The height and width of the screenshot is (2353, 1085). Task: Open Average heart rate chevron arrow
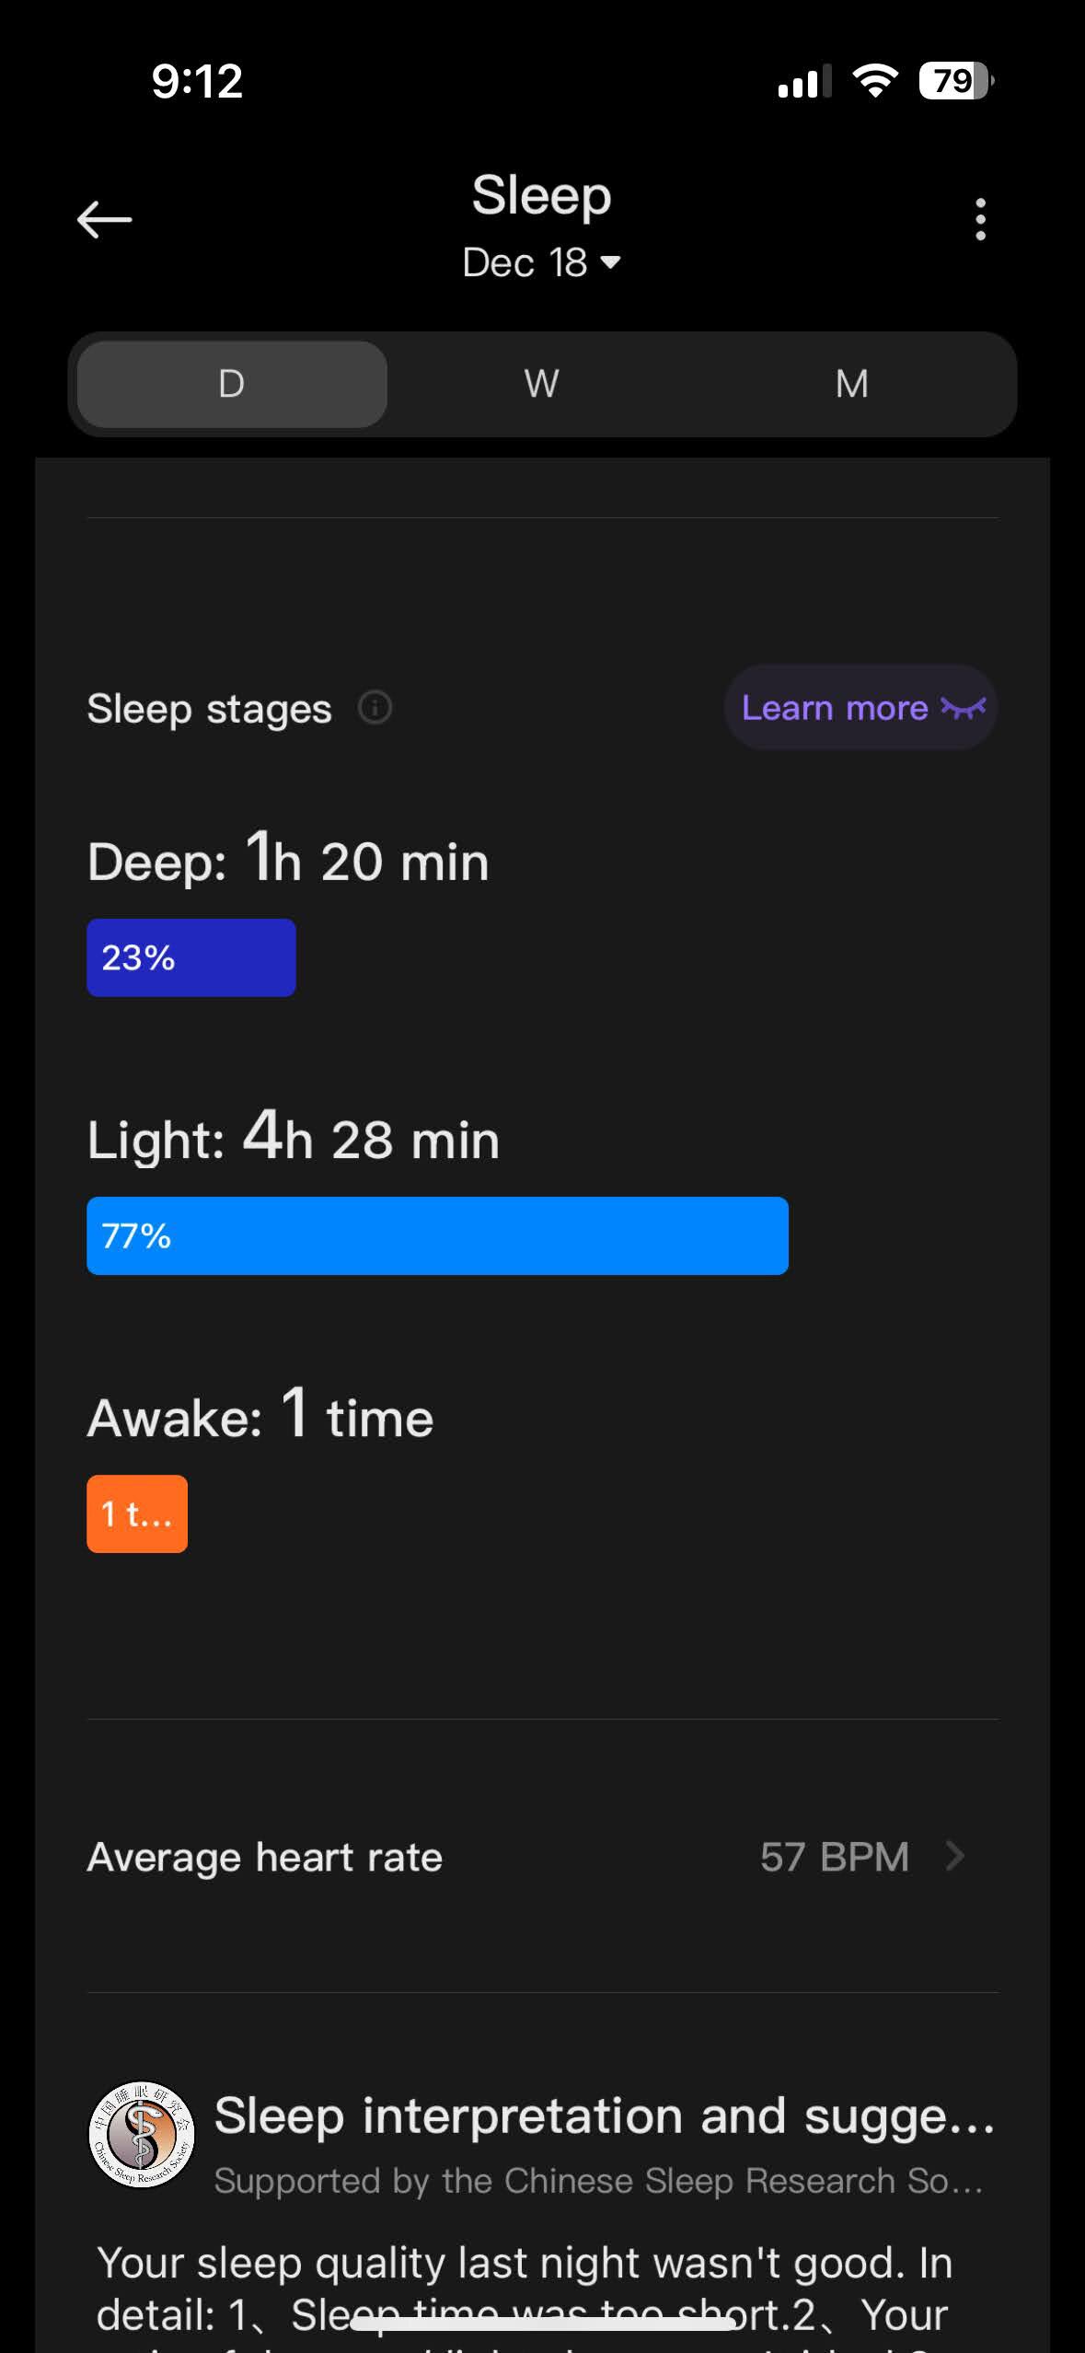[955, 1856]
